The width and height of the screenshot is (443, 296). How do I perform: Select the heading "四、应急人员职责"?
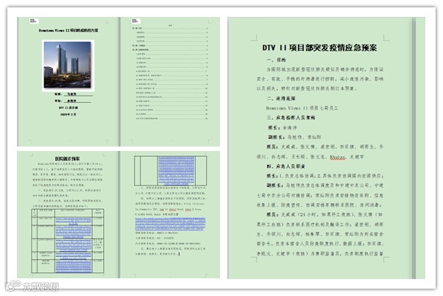point(286,166)
